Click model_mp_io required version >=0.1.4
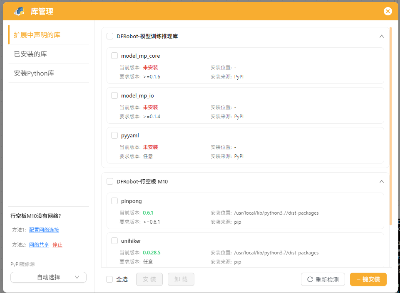This screenshot has height=293, width=400. tap(152, 117)
